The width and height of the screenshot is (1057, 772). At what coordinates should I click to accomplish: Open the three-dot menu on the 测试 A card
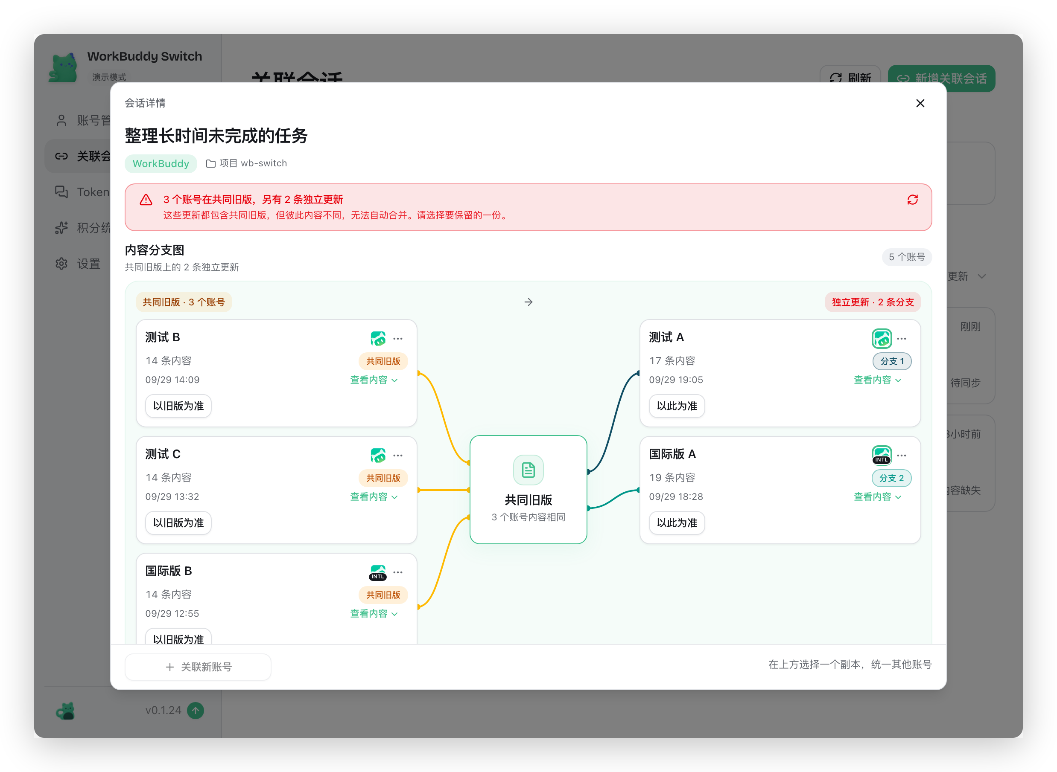(x=901, y=338)
